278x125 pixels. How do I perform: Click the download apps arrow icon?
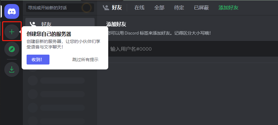click(12, 69)
